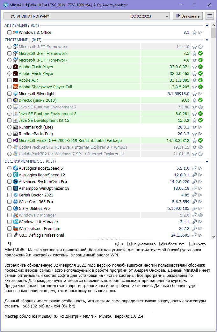Select O&O Defrag Professional list entry

pos(41,235)
